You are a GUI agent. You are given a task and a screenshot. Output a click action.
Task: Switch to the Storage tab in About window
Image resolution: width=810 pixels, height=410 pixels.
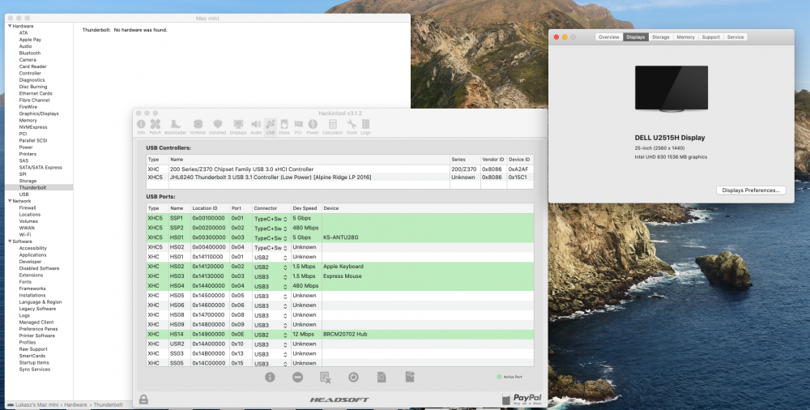[660, 37]
